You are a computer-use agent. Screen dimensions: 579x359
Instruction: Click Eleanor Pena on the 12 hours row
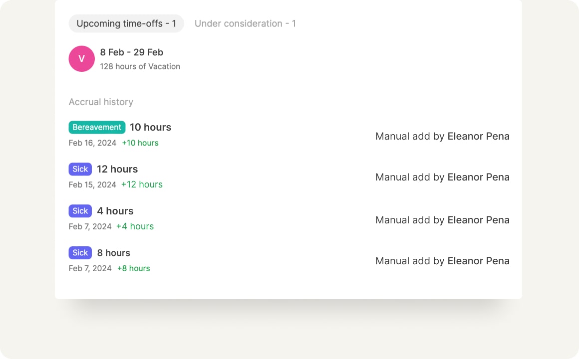tap(478, 177)
